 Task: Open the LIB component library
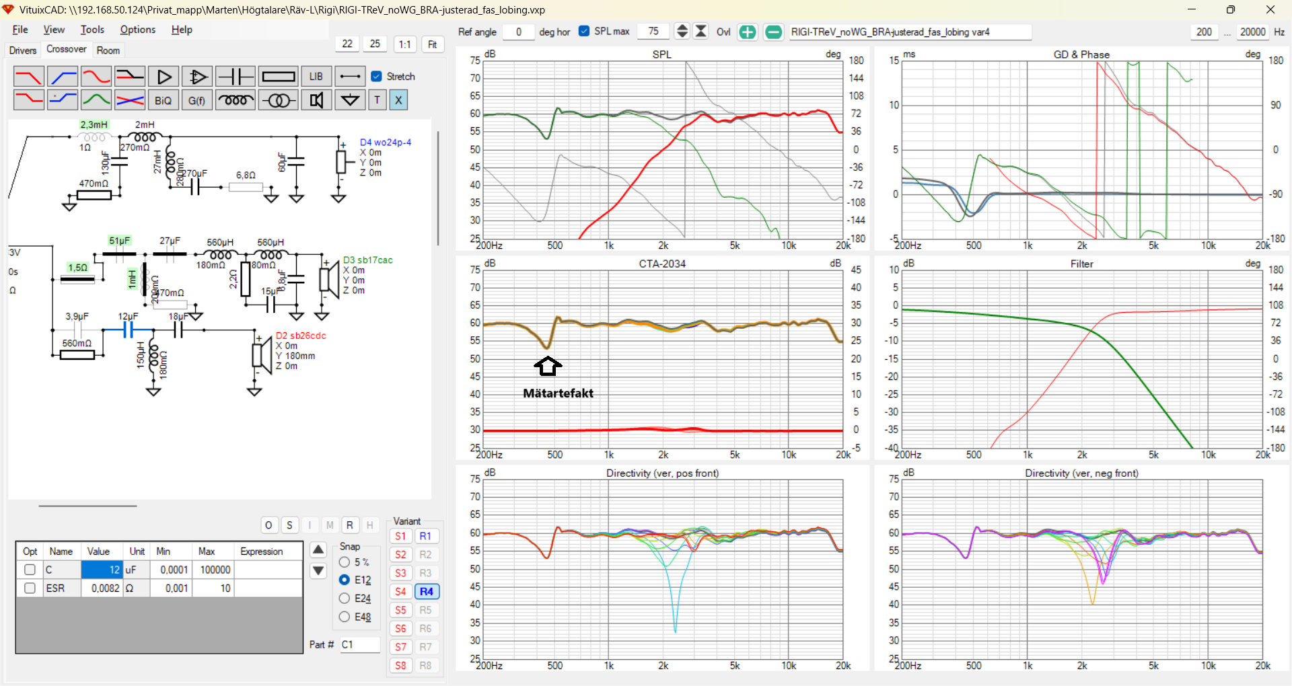point(316,77)
